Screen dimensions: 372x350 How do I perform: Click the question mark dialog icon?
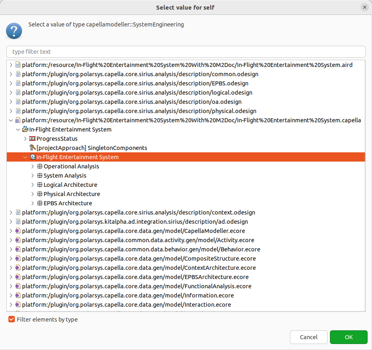tap(14, 30)
